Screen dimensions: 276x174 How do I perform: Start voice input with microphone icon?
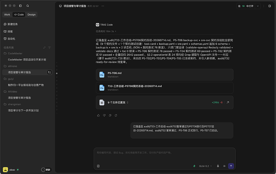218,166
